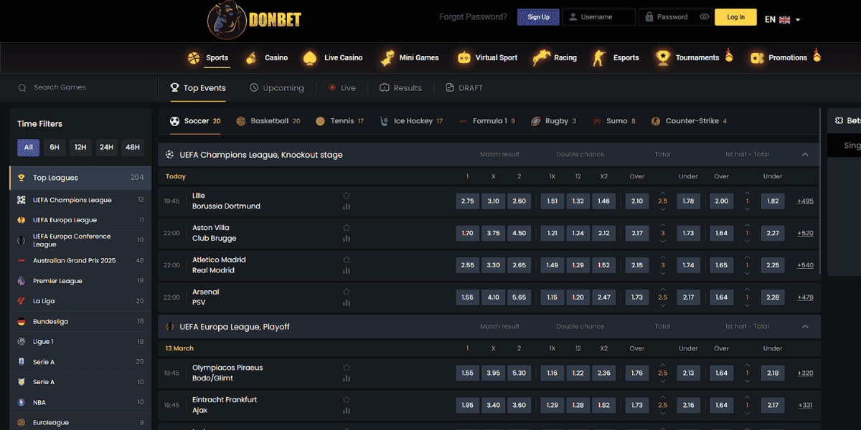Switch to the Upcoming events tab
The image size is (861, 430).
coord(277,88)
